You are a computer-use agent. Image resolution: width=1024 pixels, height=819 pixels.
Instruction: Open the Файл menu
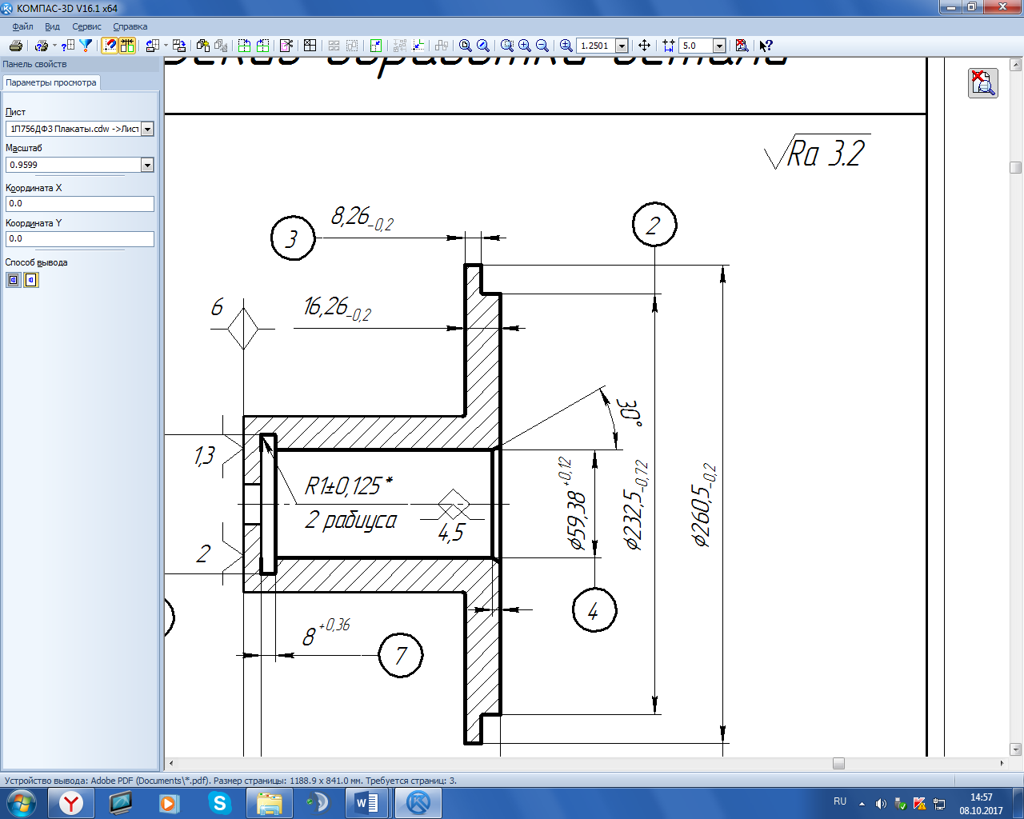coord(22,26)
